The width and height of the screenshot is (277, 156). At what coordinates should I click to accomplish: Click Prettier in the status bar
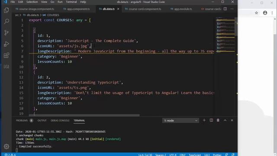[217, 155]
